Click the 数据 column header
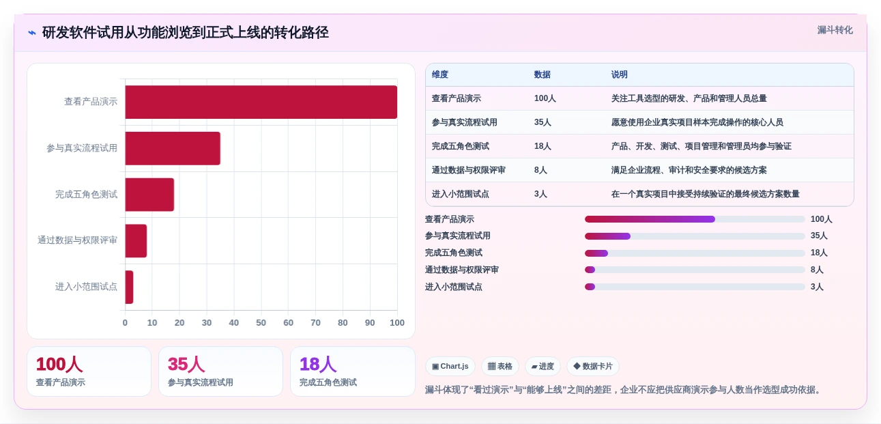881x424 pixels. (543, 75)
